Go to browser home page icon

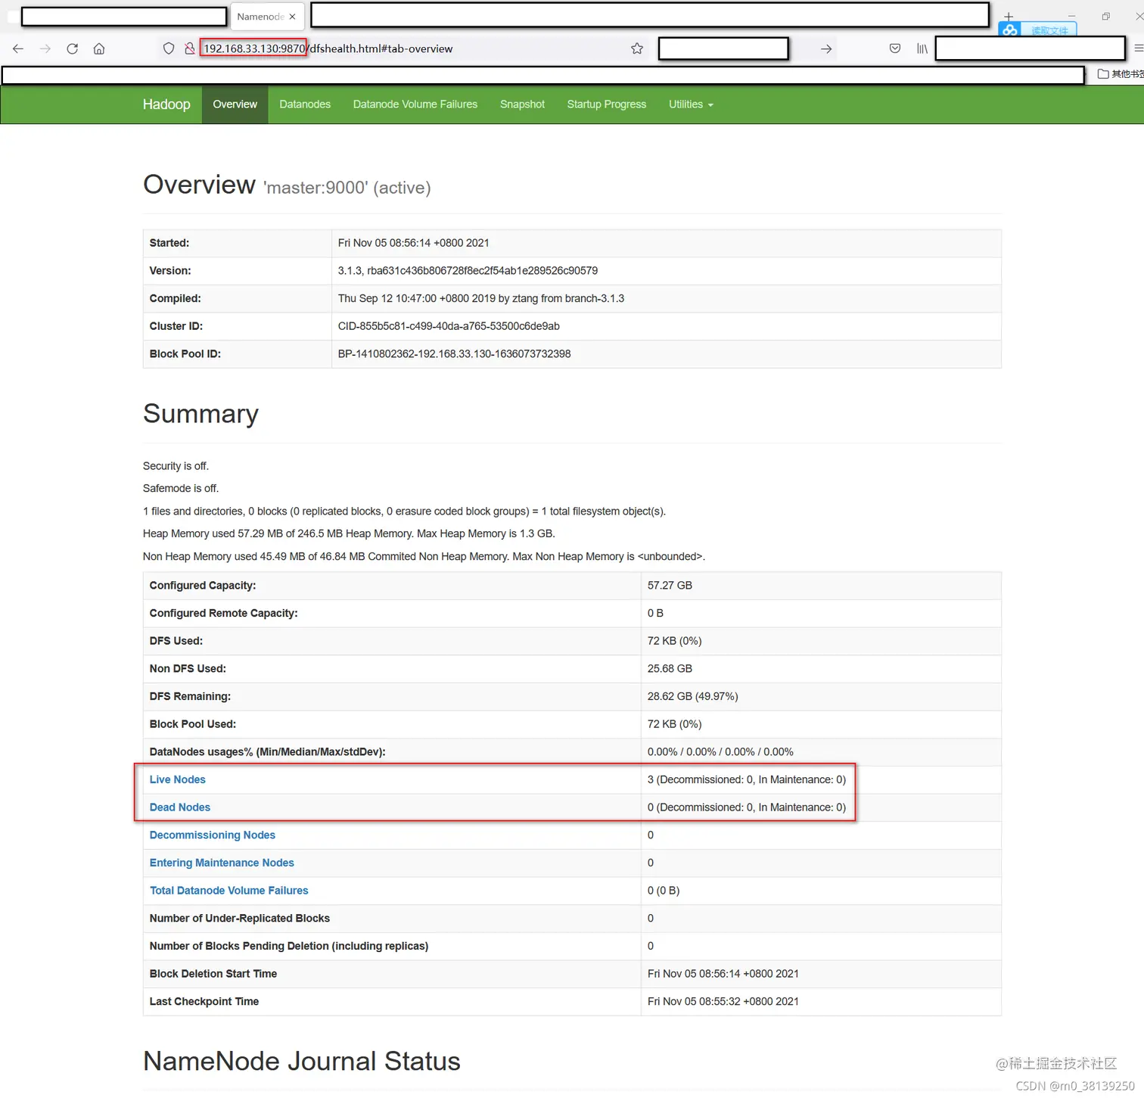[x=99, y=48]
